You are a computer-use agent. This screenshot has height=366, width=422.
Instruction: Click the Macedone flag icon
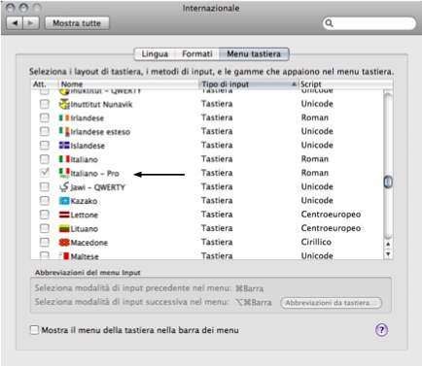(x=64, y=243)
